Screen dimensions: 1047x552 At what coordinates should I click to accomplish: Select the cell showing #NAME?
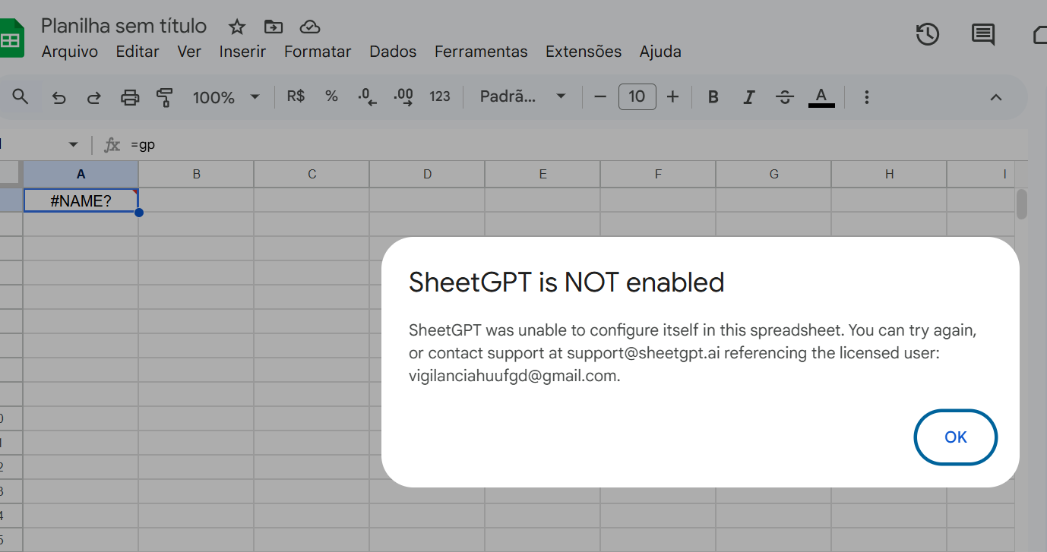[x=81, y=200]
